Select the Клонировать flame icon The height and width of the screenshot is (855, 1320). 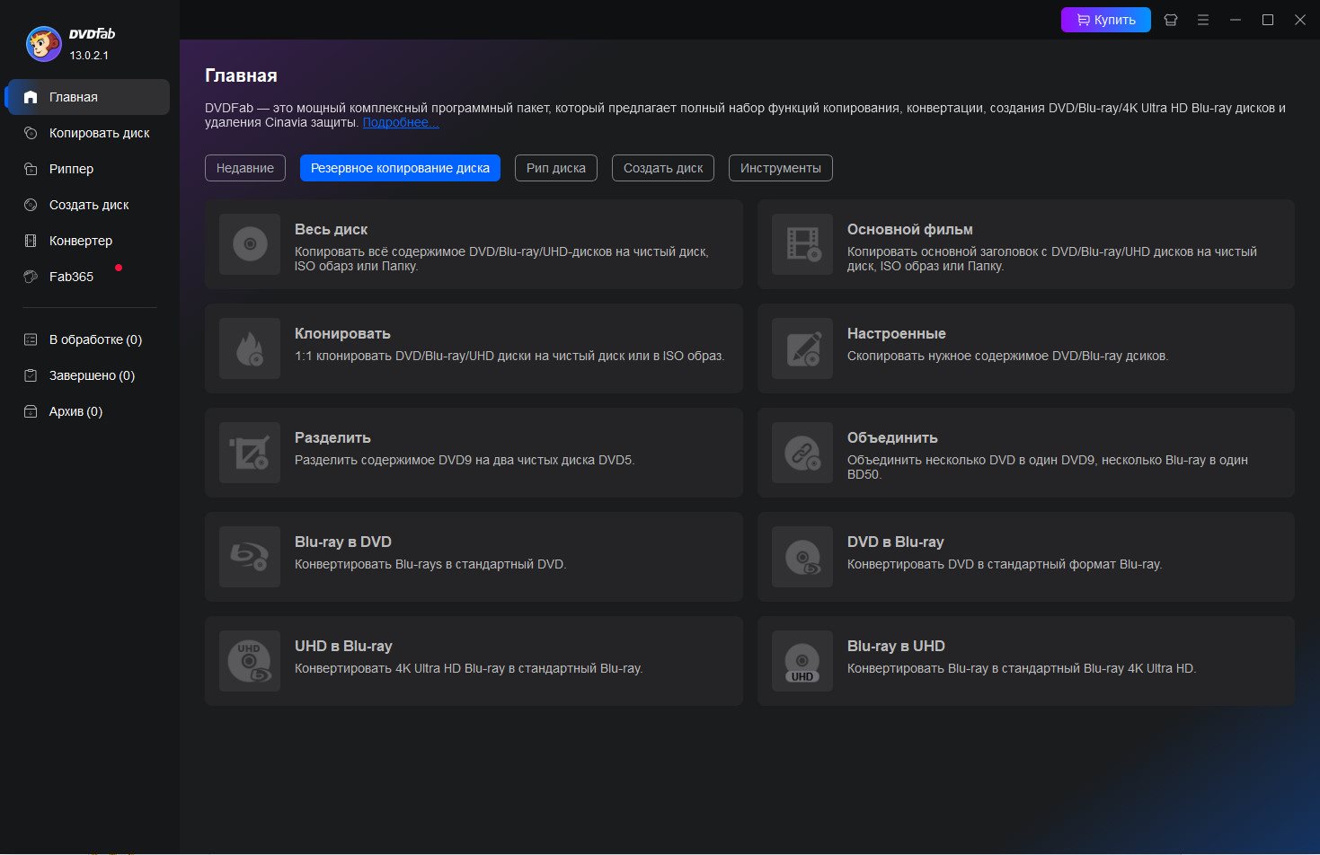(x=250, y=348)
